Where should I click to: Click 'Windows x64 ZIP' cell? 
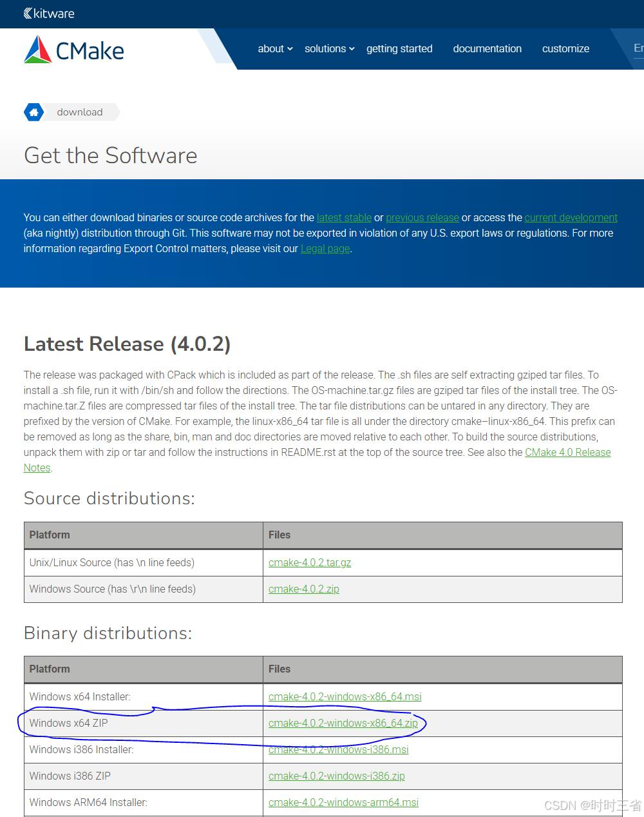coord(144,723)
